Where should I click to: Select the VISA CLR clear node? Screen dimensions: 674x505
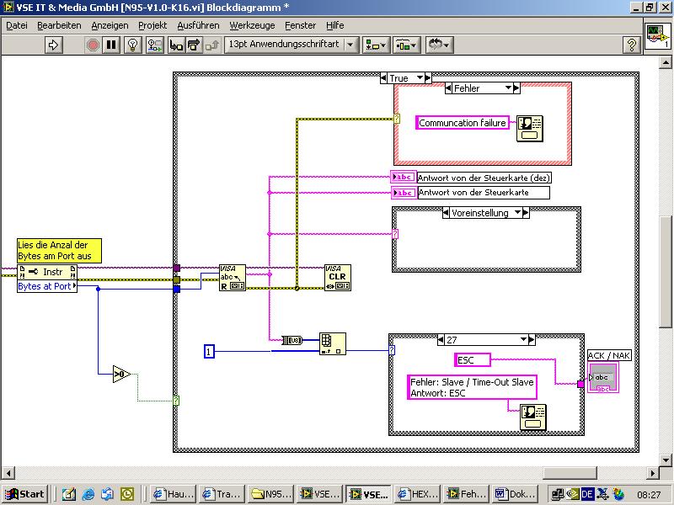coord(338,278)
